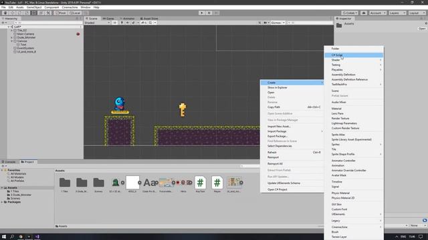Click the red Cinemachine icon beside Main Camera
The height and width of the screenshot is (240, 428).
78,34
